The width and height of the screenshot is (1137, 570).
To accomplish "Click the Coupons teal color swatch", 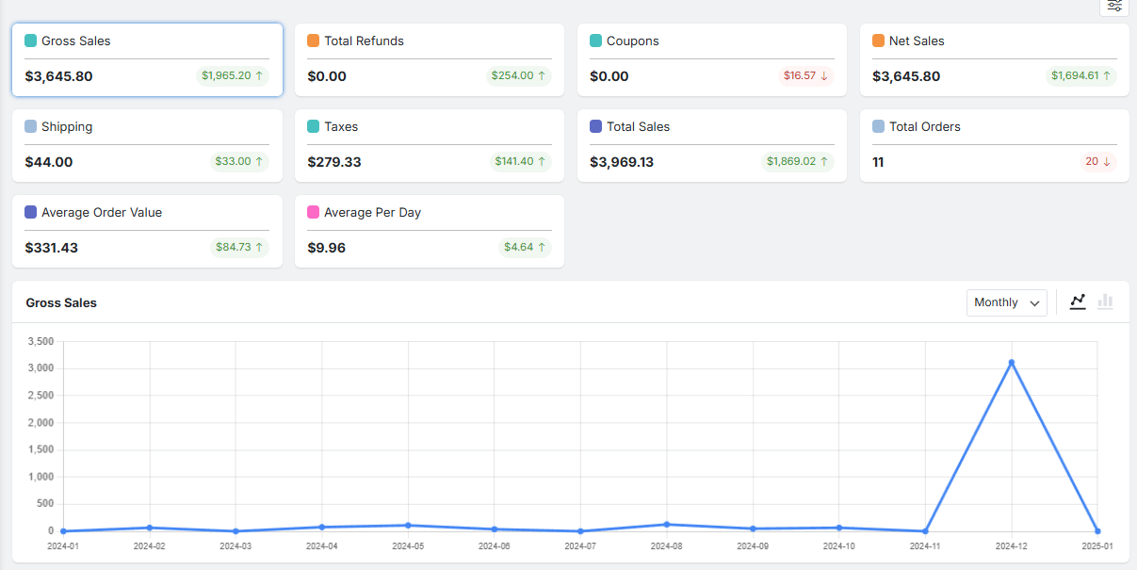I will pos(596,41).
